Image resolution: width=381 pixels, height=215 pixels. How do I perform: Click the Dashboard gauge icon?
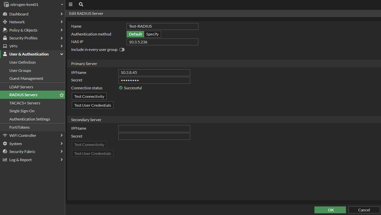(x=5, y=14)
